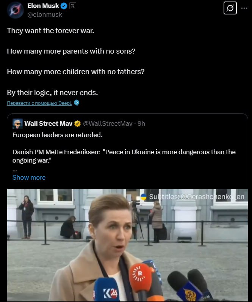
Task: Click the X affiliation badge beside the name
Action: point(73,6)
